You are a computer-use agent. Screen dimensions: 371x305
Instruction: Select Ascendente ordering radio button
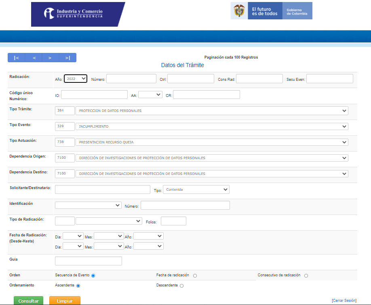pyautogui.click(x=78, y=286)
